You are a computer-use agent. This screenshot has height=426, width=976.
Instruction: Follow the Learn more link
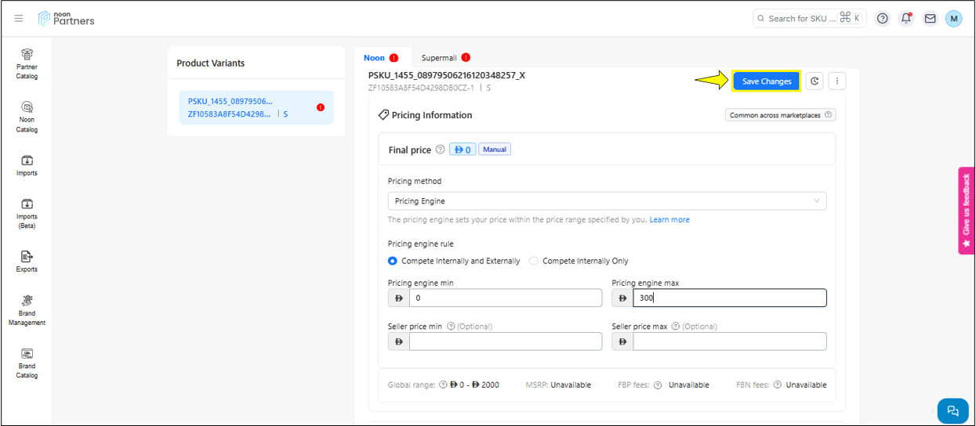pos(669,220)
